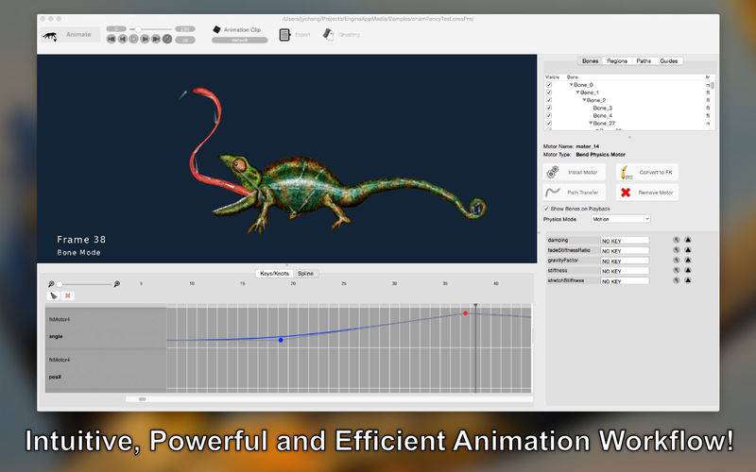This screenshot has width=756, height=472.
Task: Click the Install Motor gears icon
Action: pos(552,172)
